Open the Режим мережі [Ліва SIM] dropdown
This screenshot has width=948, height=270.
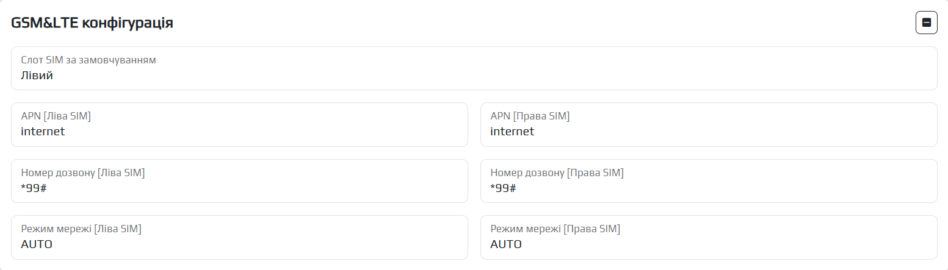tap(239, 237)
